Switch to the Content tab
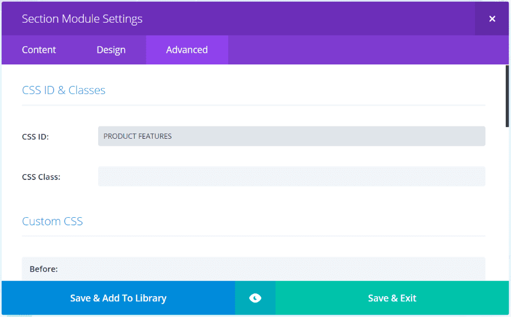 pos(39,50)
